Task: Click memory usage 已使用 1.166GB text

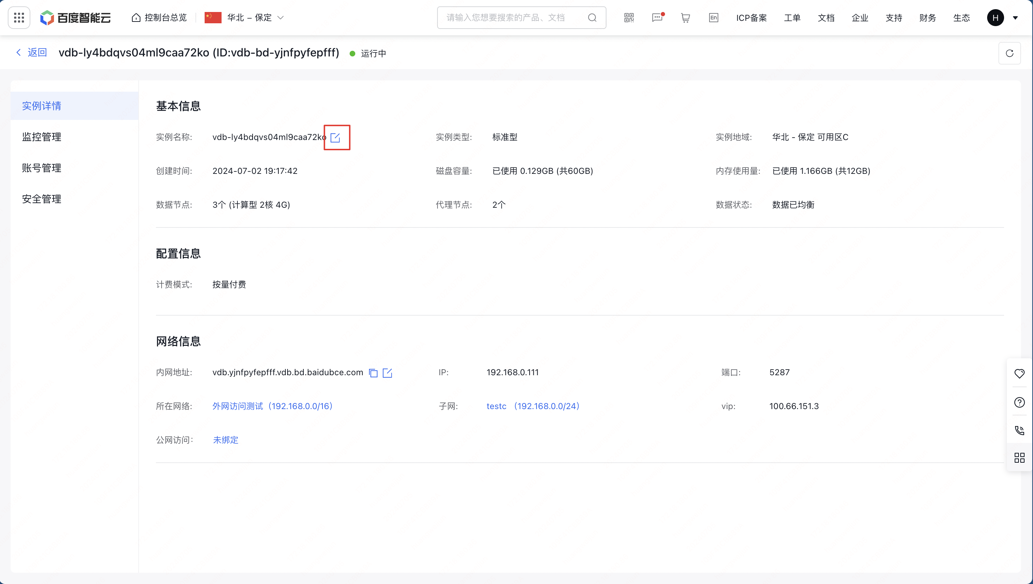Action: (821, 171)
